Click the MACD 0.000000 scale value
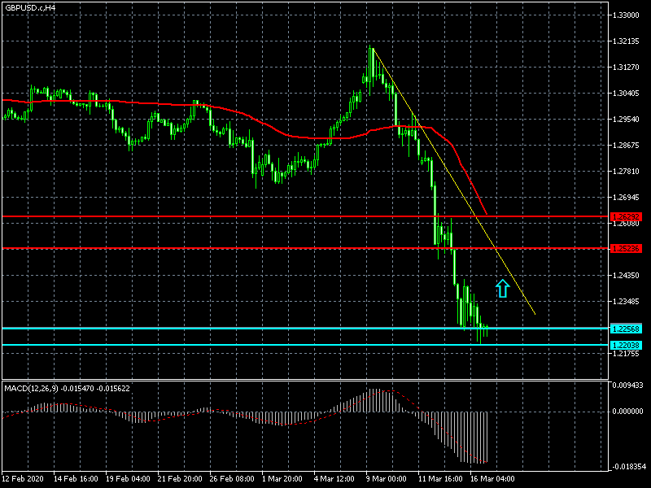Viewport: 651px width, 488px height. click(x=631, y=412)
